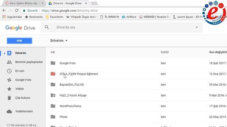Image resolution: width=227 pixels, height=127 pixels.
Task: Open Uygulamalar apps grid bookmark
Action: (12, 17)
